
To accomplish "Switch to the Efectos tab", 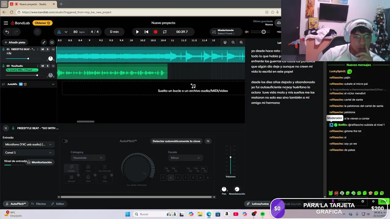I will click(38, 204).
